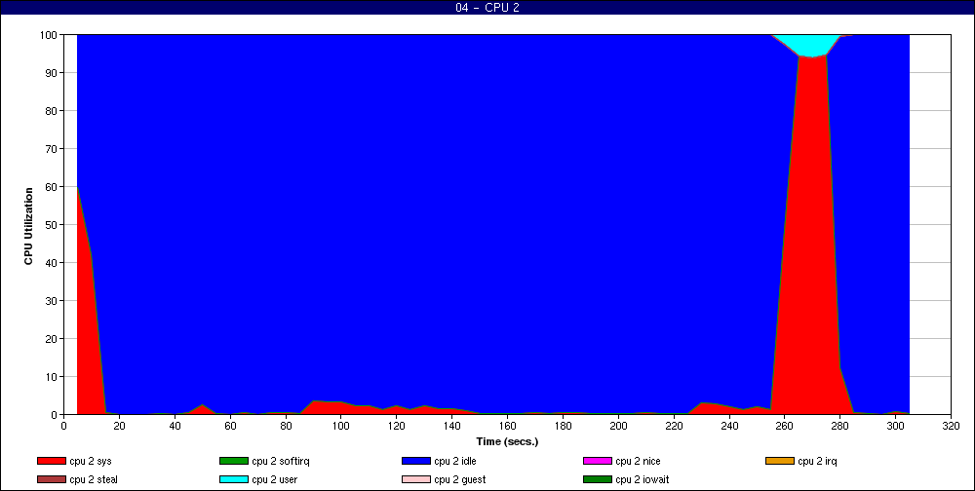The width and height of the screenshot is (975, 491).
Task: Select the 'cpu 2 guest' legend label
Action: click(x=459, y=480)
